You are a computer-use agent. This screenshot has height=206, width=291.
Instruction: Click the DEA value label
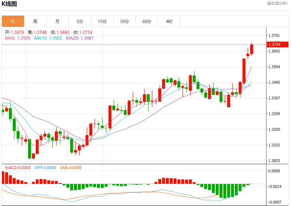pos(71,168)
